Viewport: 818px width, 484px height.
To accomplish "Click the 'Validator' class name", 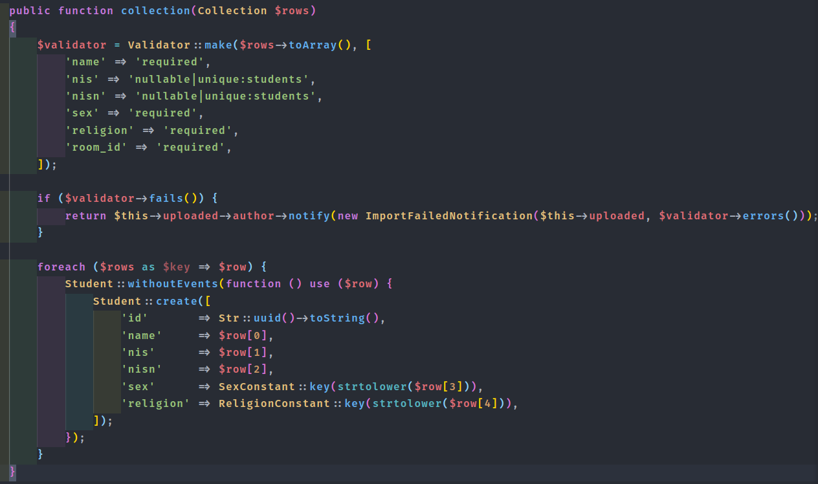I will [x=159, y=45].
